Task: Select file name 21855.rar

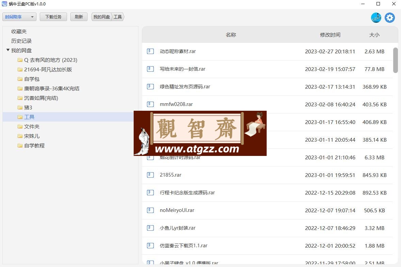Action: pos(171,175)
